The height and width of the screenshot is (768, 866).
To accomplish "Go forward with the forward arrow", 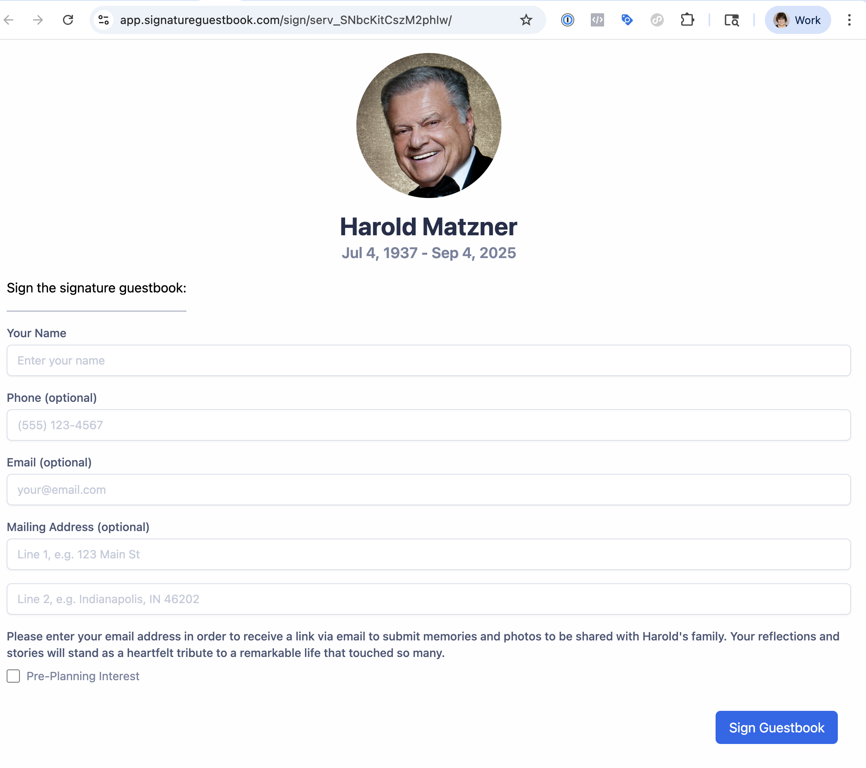I will 38,20.
